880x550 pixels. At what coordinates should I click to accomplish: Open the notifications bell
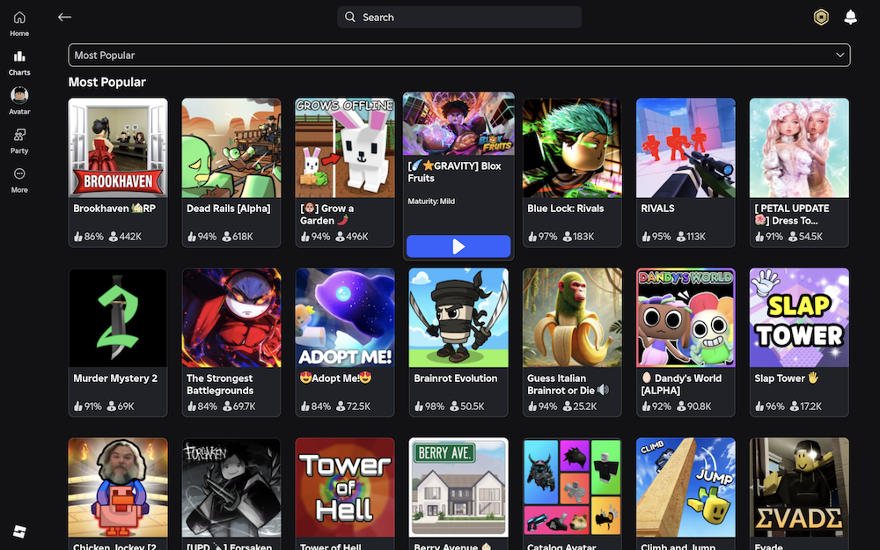(850, 17)
